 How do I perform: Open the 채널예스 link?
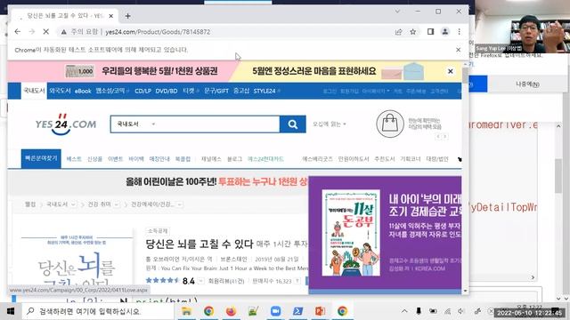point(211,159)
